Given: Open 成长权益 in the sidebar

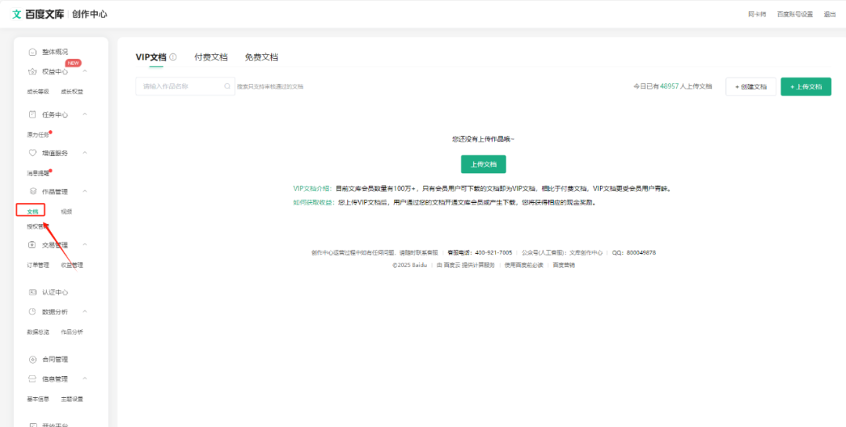Looking at the screenshot, I should 72,91.
